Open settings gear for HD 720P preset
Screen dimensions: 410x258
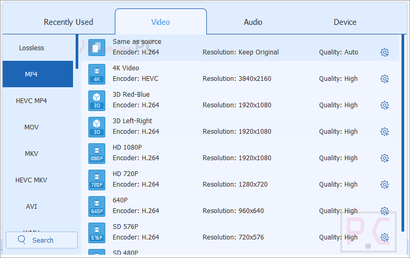click(385, 185)
